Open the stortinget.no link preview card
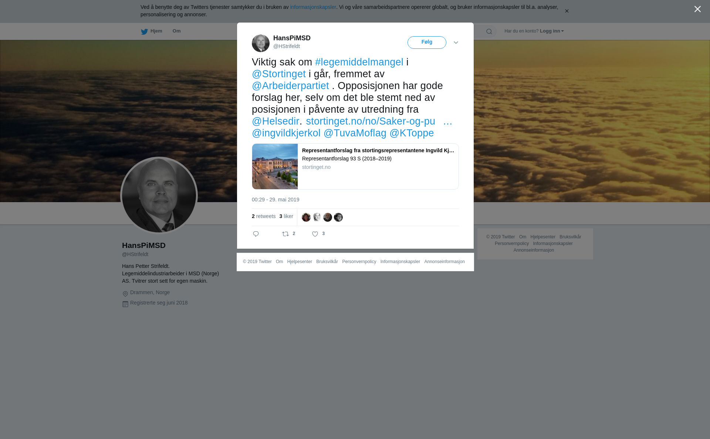This screenshot has height=439, width=710. [x=355, y=167]
